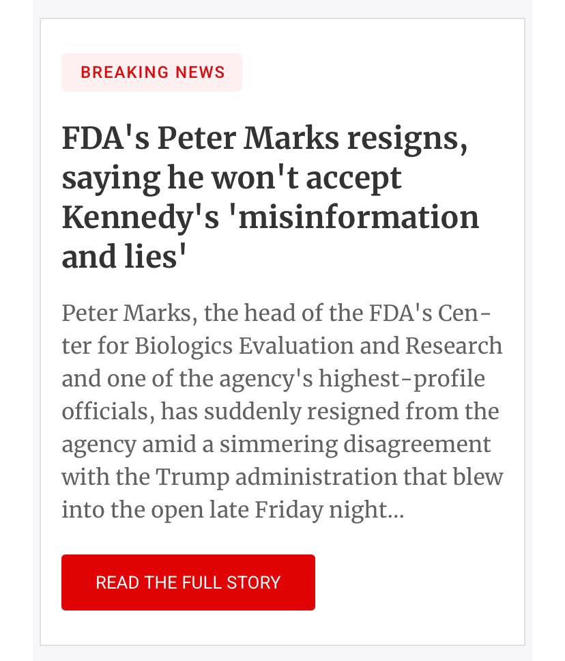Click the article summary paragraph

[x=282, y=412]
